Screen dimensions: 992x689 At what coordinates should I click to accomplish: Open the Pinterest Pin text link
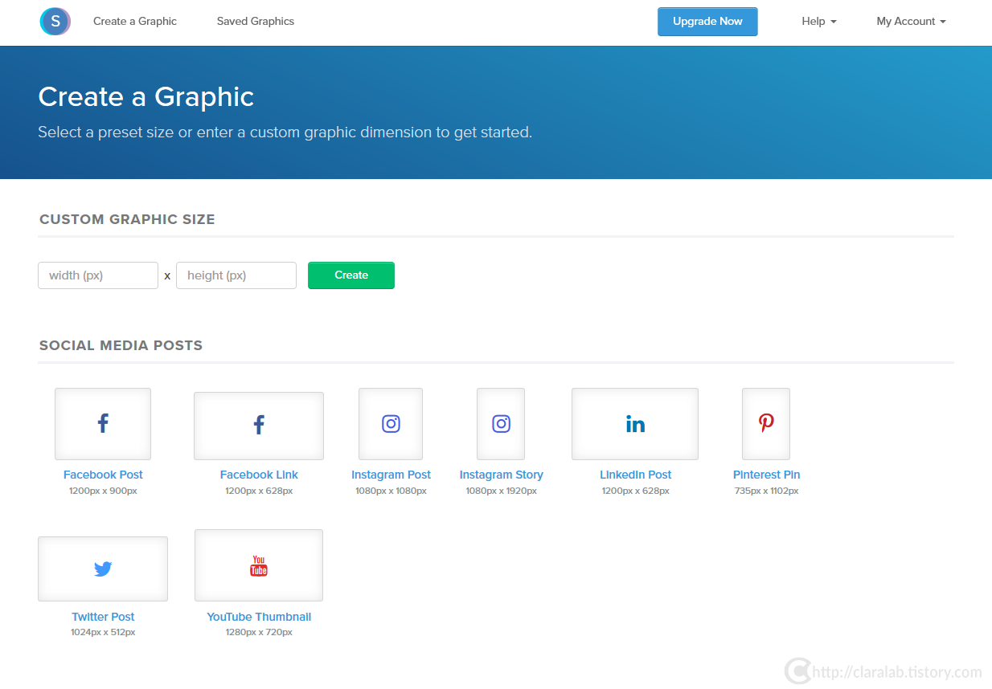point(766,475)
